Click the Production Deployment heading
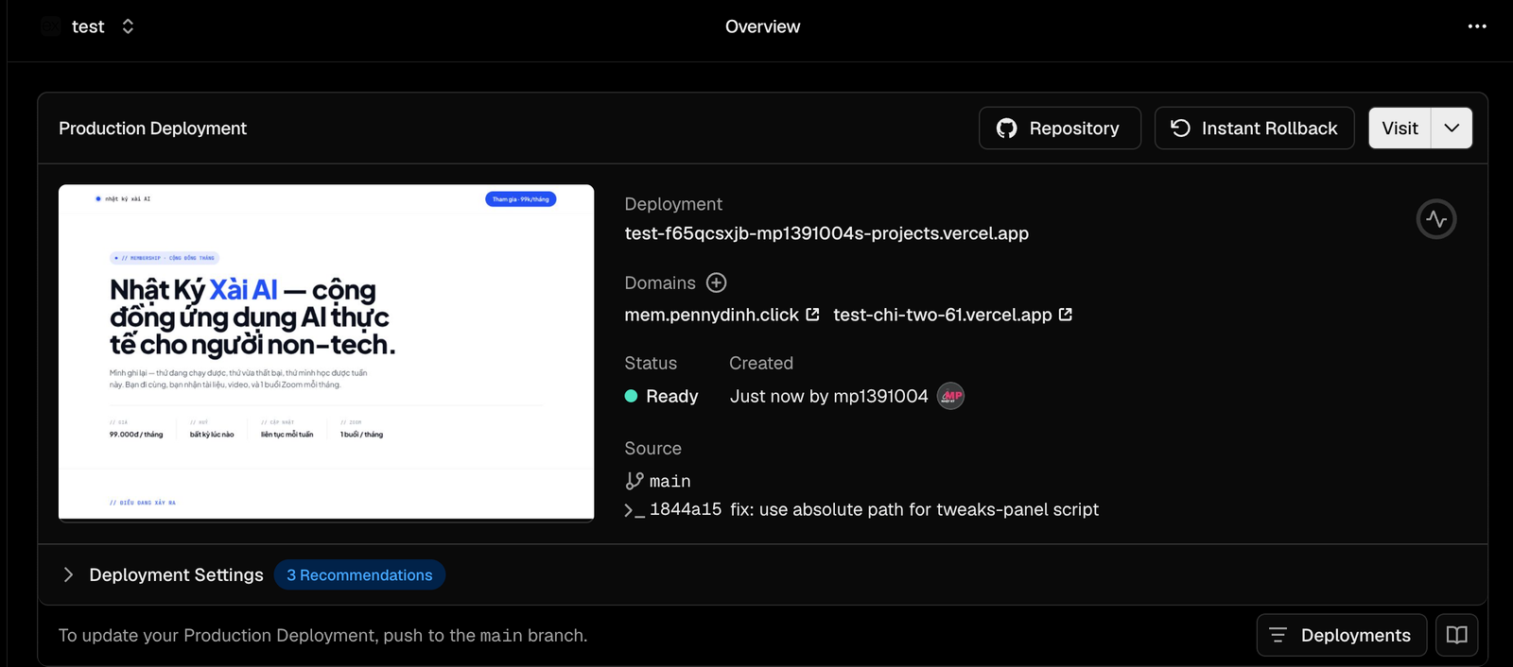This screenshot has height=667, width=1513. point(152,128)
